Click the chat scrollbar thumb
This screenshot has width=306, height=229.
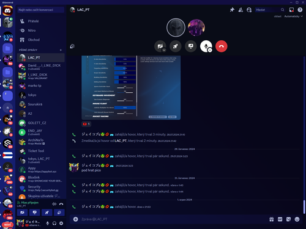coord(304,207)
